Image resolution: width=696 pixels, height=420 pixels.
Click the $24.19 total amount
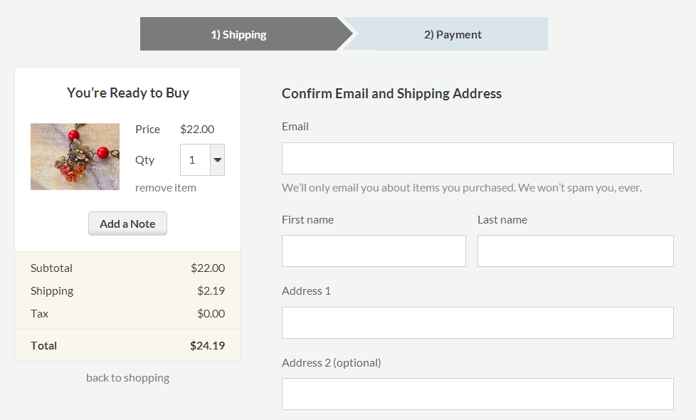pos(207,345)
